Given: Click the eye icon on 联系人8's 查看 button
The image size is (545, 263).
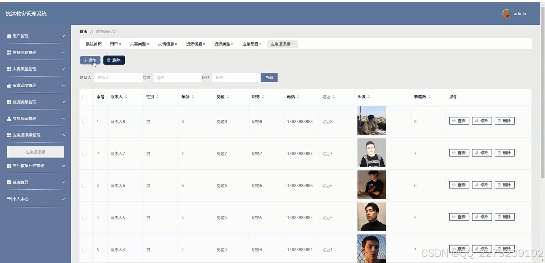Looking at the screenshot, I should pyautogui.click(x=455, y=120).
